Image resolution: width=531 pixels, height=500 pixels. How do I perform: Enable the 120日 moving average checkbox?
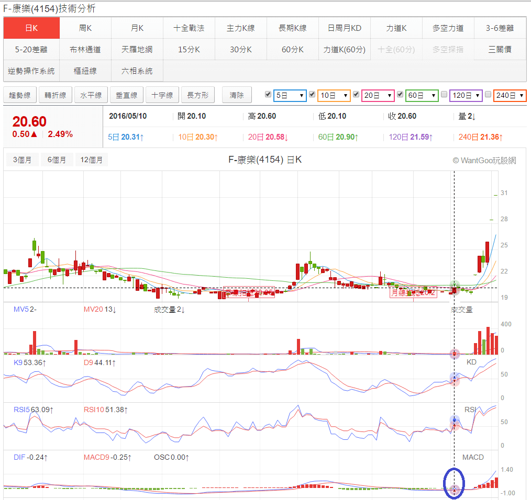coord(444,95)
